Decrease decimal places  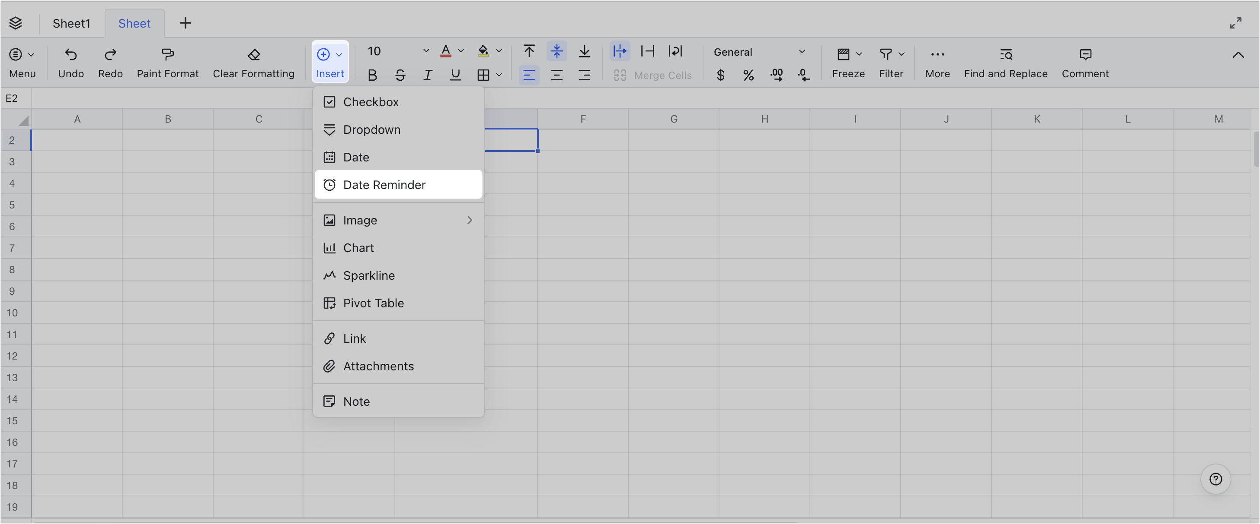coord(804,75)
